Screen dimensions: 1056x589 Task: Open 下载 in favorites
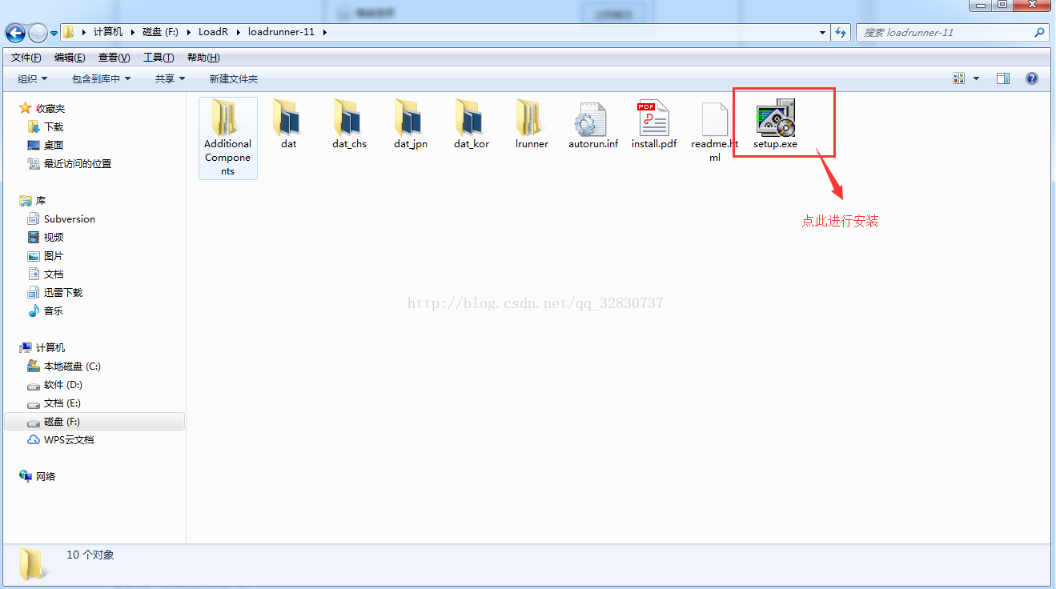[54, 126]
